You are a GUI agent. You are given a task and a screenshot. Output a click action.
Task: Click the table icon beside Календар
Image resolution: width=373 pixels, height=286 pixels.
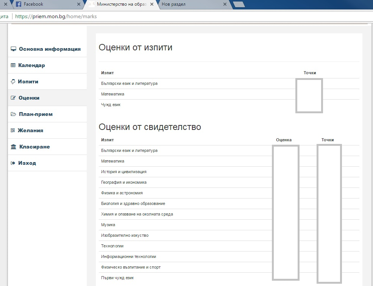coord(13,65)
